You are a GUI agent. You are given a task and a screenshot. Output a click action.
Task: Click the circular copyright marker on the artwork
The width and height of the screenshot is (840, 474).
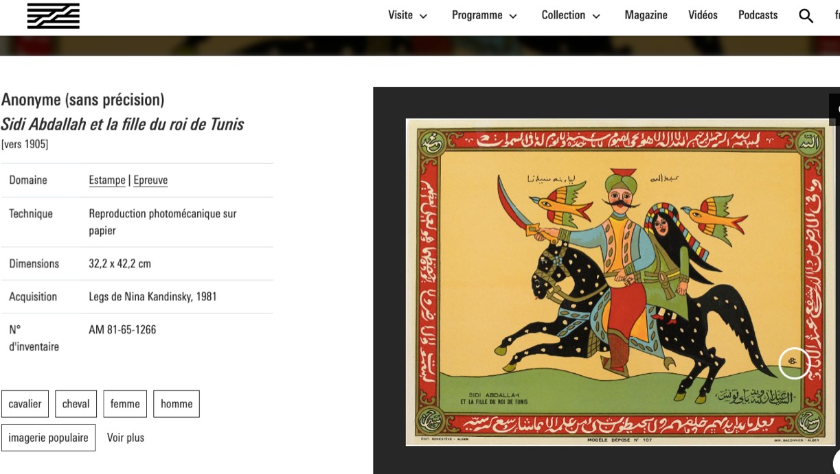tap(795, 362)
